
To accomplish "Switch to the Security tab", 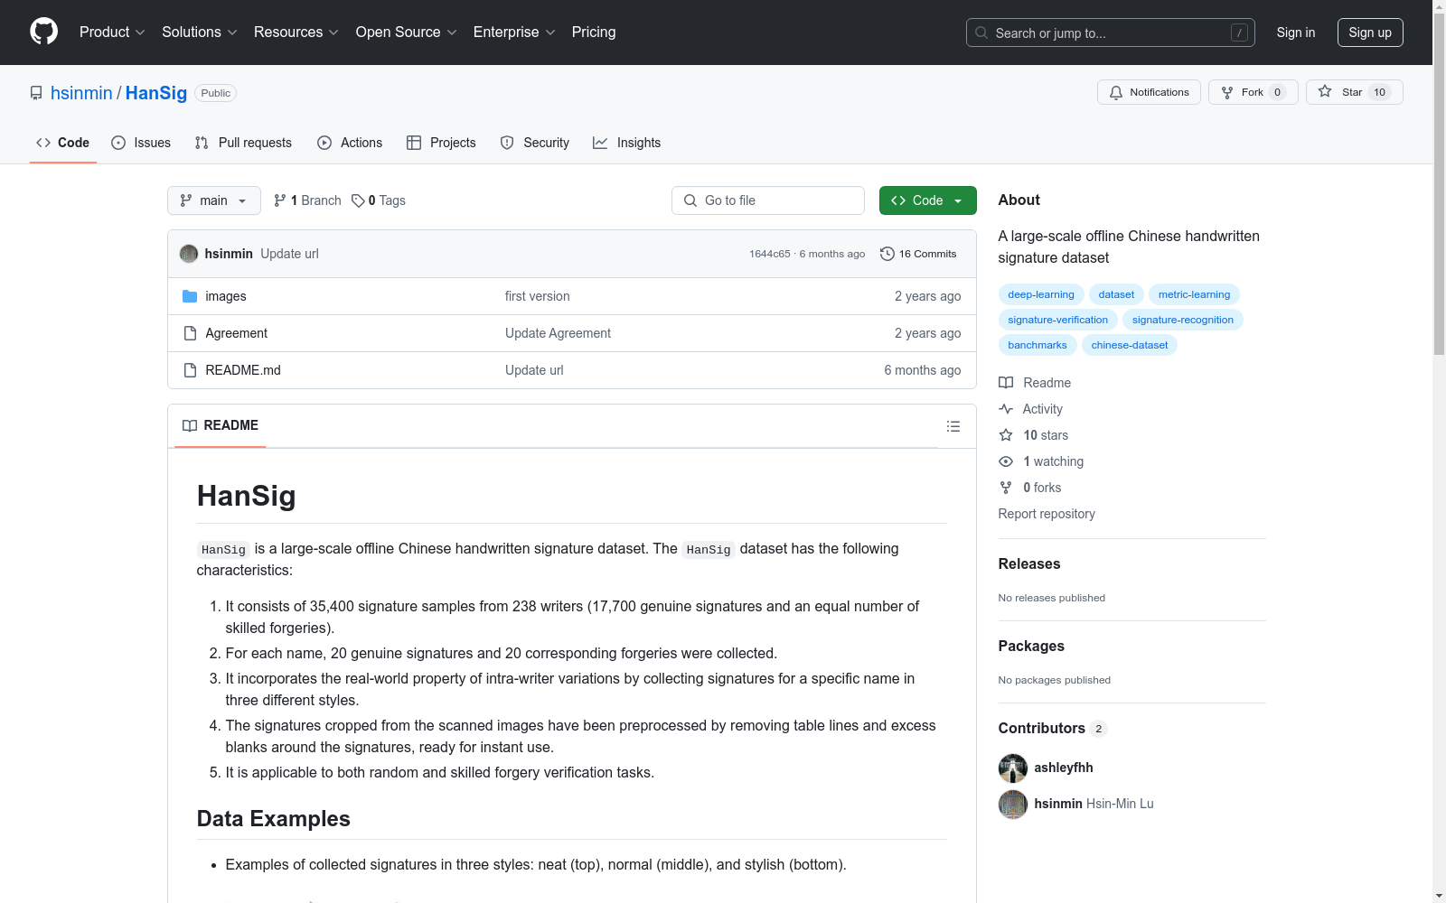I will [x=535, y=143].
